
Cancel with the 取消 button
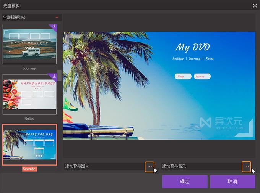(232, 182)
